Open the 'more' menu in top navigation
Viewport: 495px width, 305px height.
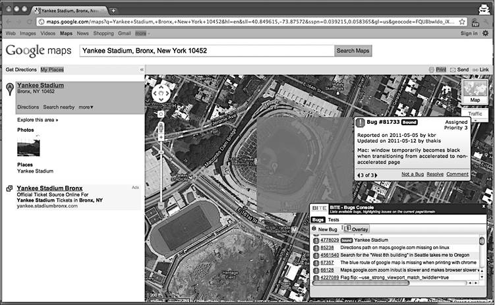point(142,34)
